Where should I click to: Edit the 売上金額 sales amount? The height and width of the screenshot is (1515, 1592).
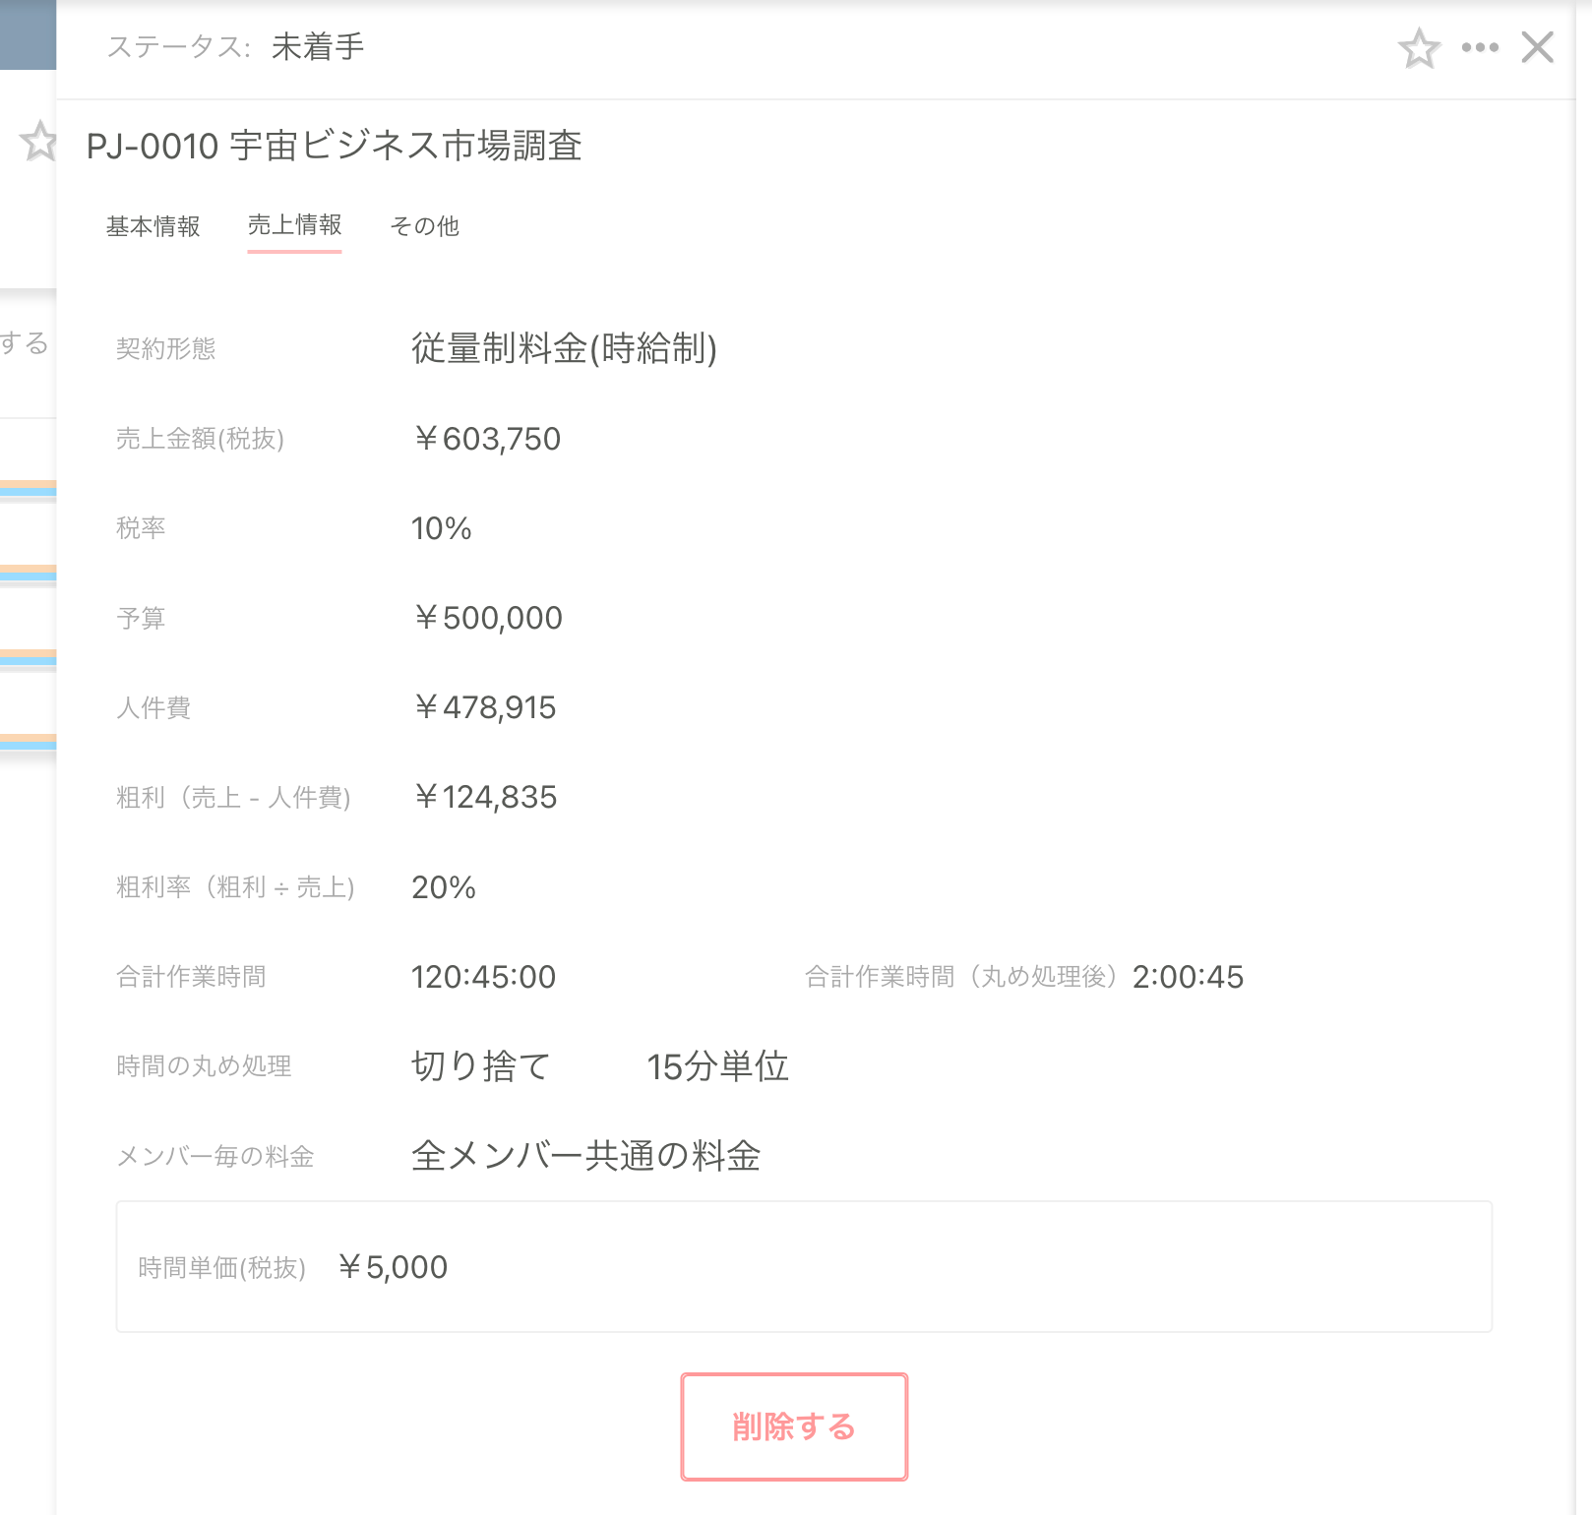(x=487, y=439)
